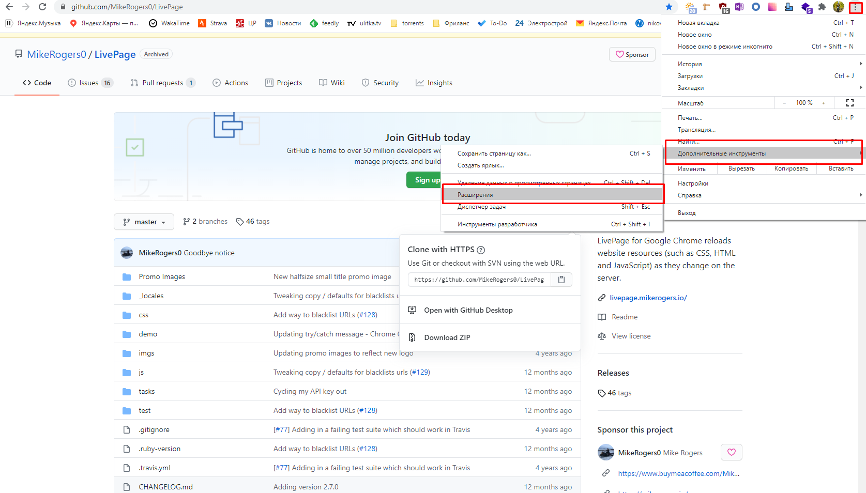Choose Загрузки in Chrome menu
The width and height of the screenshot is (866, 493).
(x=764, y=76)
